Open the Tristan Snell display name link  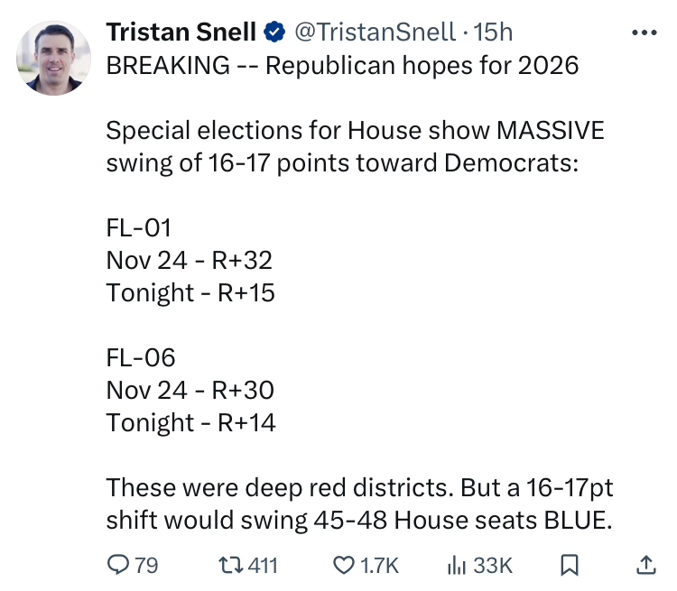point(181,32)
